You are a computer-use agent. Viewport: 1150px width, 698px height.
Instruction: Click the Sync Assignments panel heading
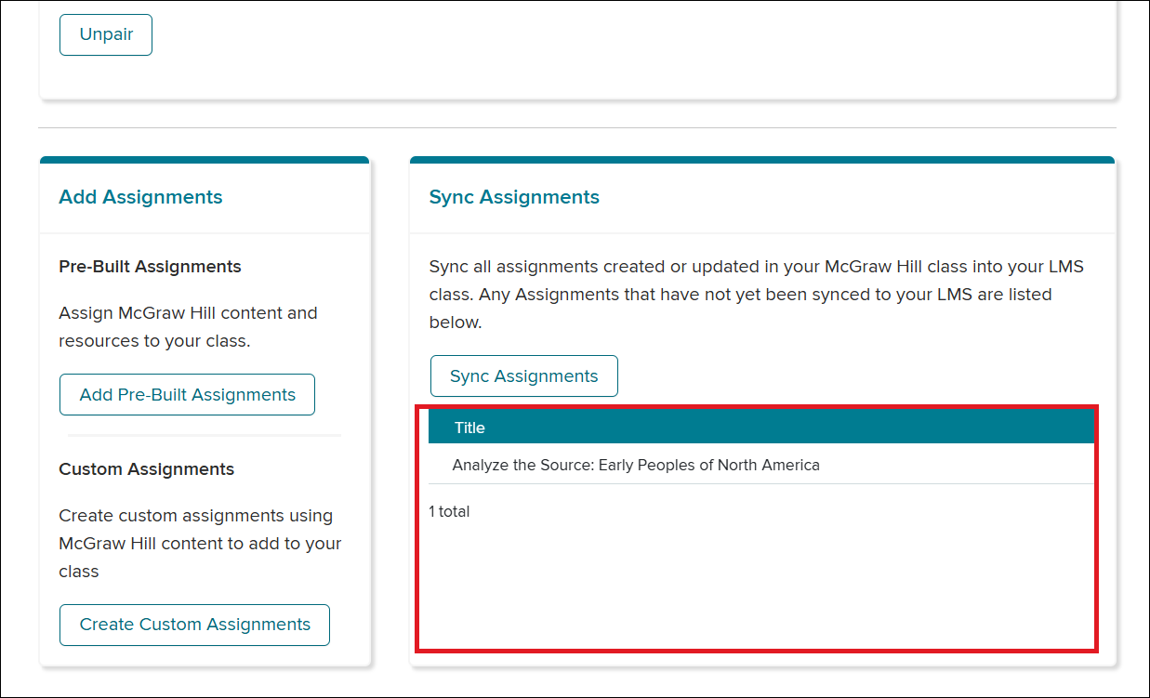514,197
